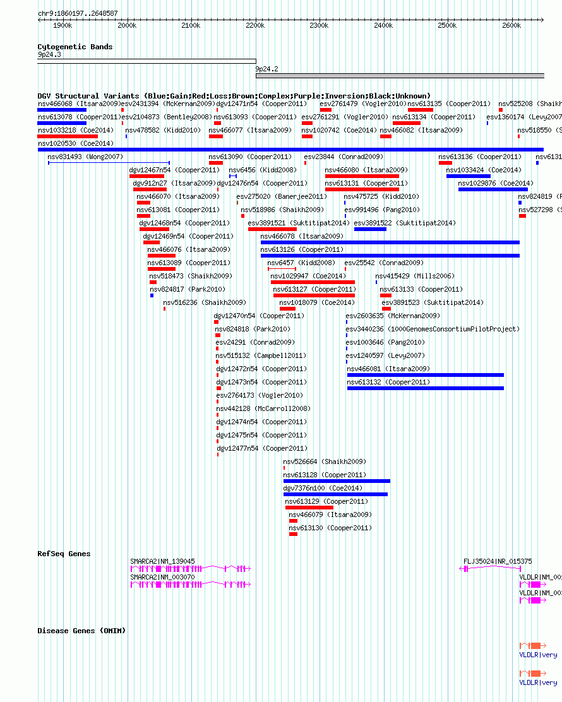Open variant nsv613129 (Cooper2011)

(327, 501)
